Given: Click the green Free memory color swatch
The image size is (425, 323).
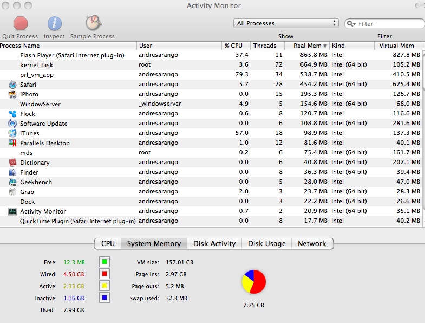Looking at the screenshot, I should pos(104,262).
